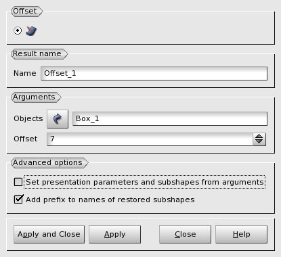Click the Offset value field showing 7
281x257 pixels.
(150, 139)
